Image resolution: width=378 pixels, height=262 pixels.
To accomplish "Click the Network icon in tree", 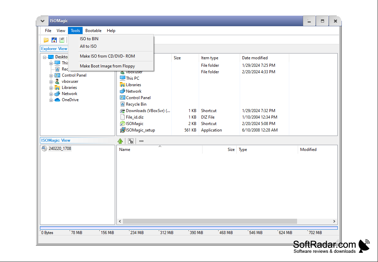I will click(57, 94).
